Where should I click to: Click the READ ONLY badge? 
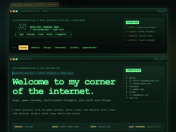[160, 59]
